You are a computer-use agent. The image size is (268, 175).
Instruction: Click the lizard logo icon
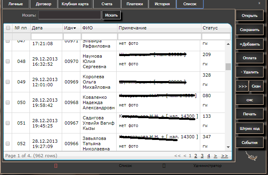(x=251, y=156)
